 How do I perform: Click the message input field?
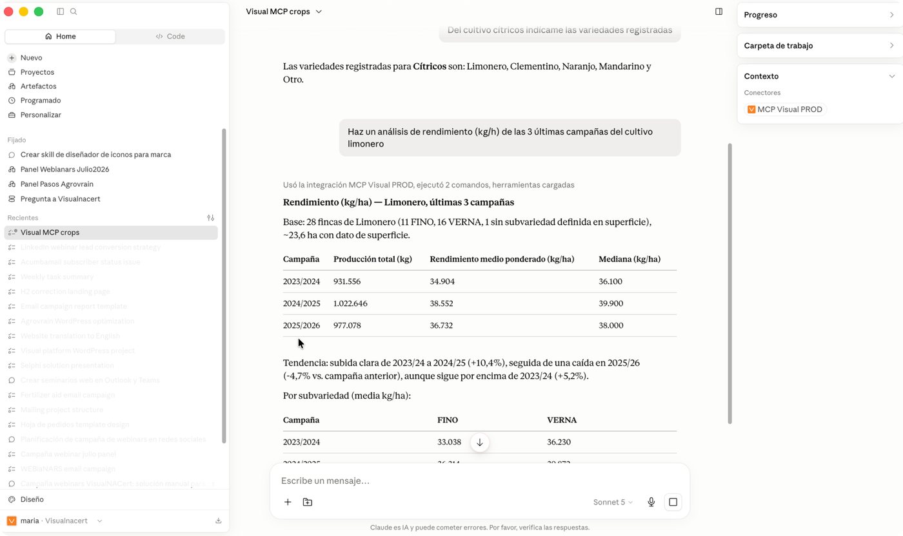point(480,481)
